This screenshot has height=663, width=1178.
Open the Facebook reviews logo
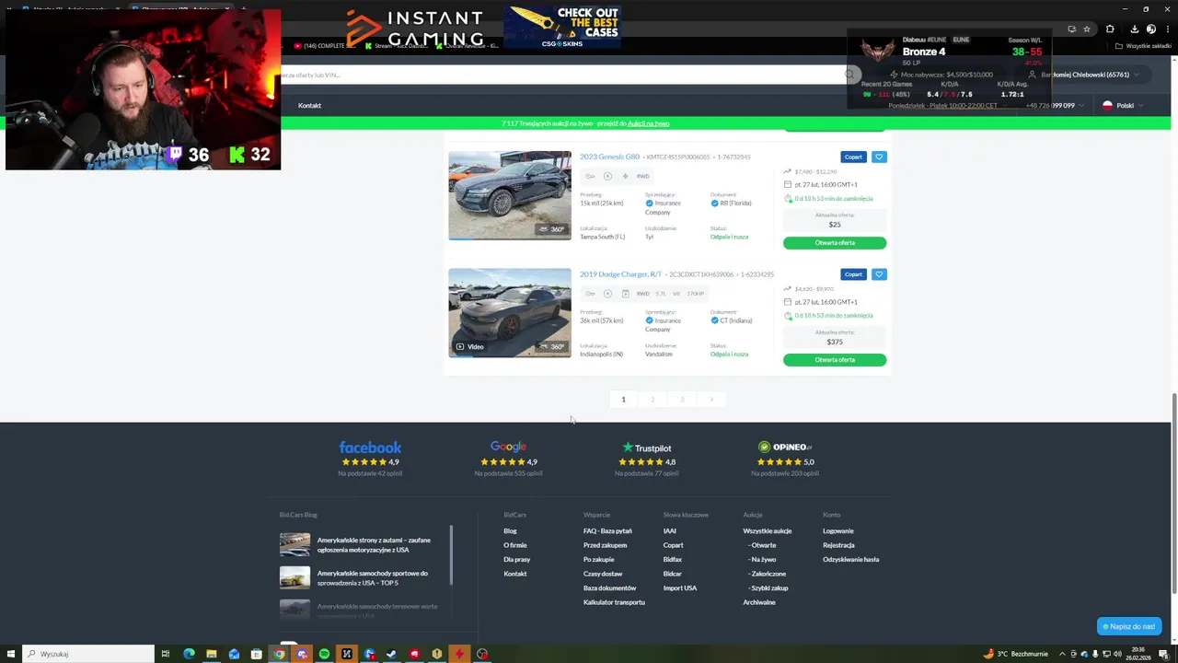coord(370,448)
